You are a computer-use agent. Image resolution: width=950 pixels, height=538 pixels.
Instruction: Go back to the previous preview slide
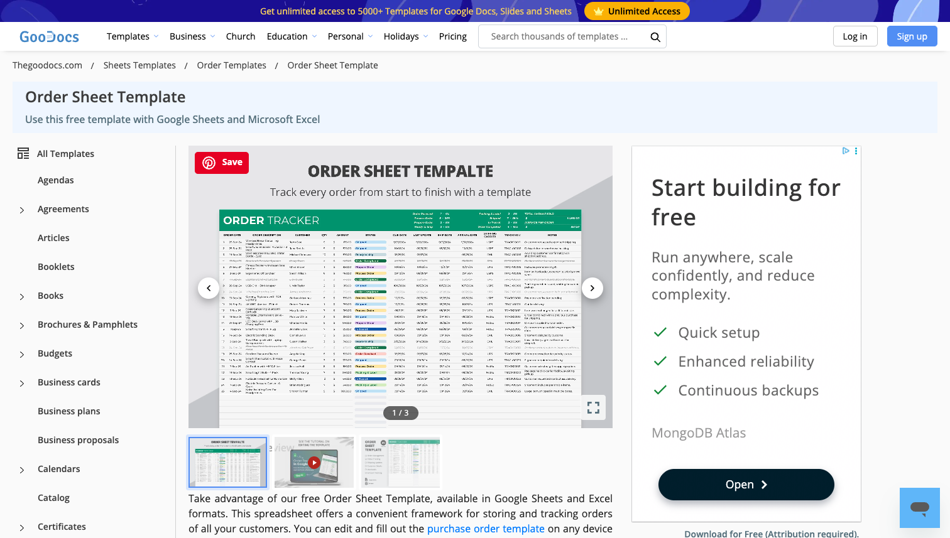tap(209, 288)
